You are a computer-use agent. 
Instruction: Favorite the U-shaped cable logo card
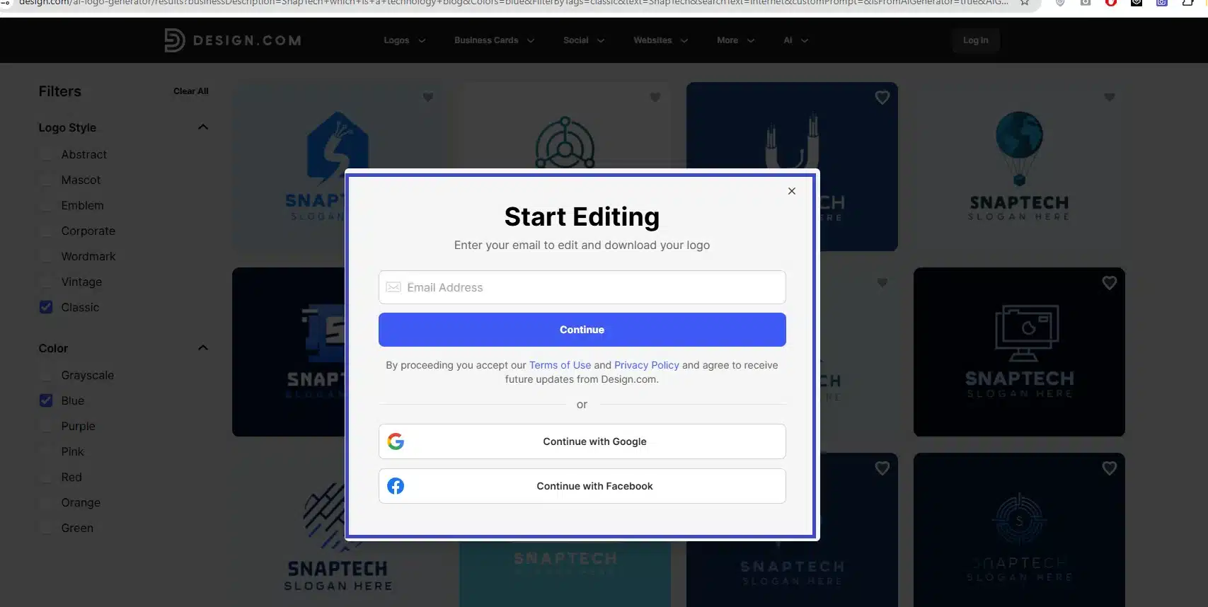[882, 98]
